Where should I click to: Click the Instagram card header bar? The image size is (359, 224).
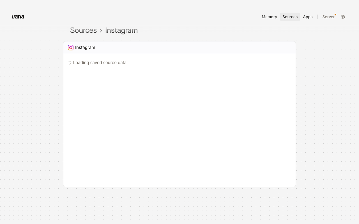click(179, 48)
